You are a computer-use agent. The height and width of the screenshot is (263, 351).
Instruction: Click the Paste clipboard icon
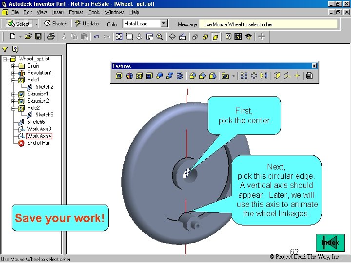84,37
